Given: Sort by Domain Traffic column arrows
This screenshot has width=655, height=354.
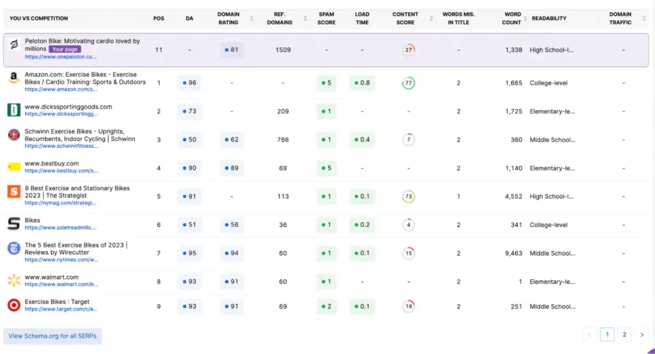Looking at the screenshot, I should [644, 19].
